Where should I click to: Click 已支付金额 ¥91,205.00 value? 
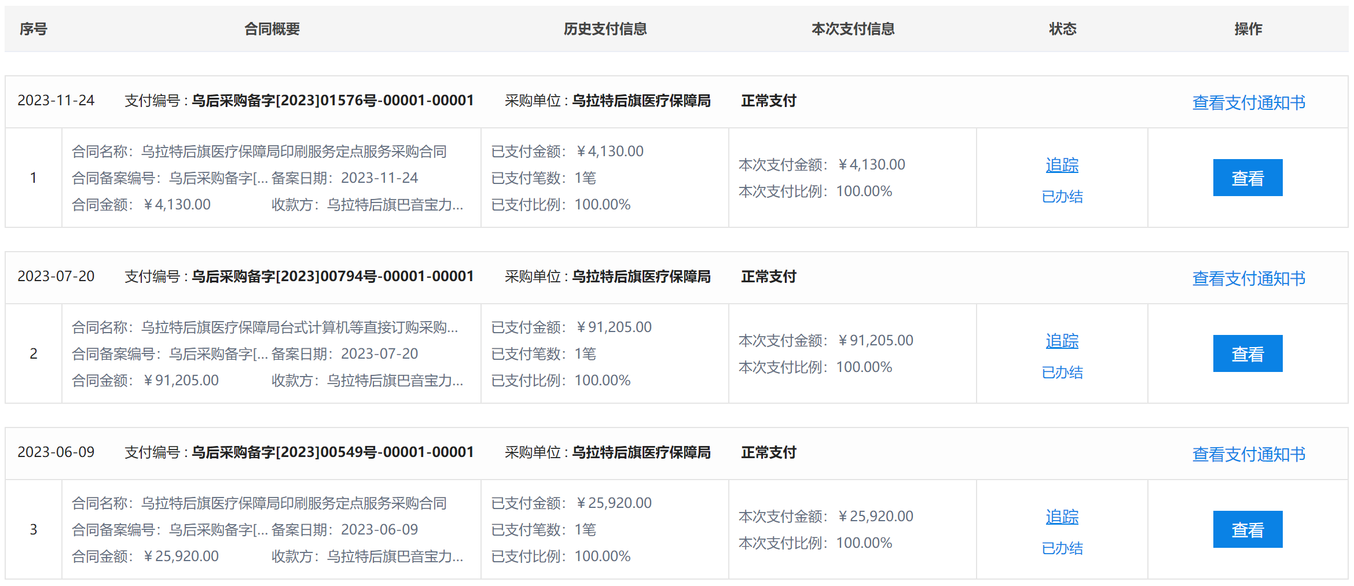coord(614,327)
